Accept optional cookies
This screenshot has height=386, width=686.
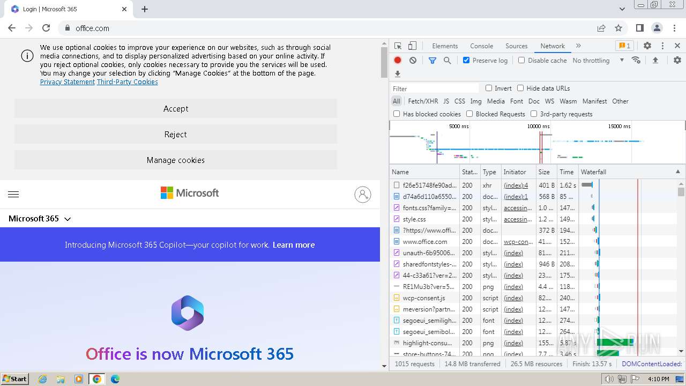coord(176,108)
